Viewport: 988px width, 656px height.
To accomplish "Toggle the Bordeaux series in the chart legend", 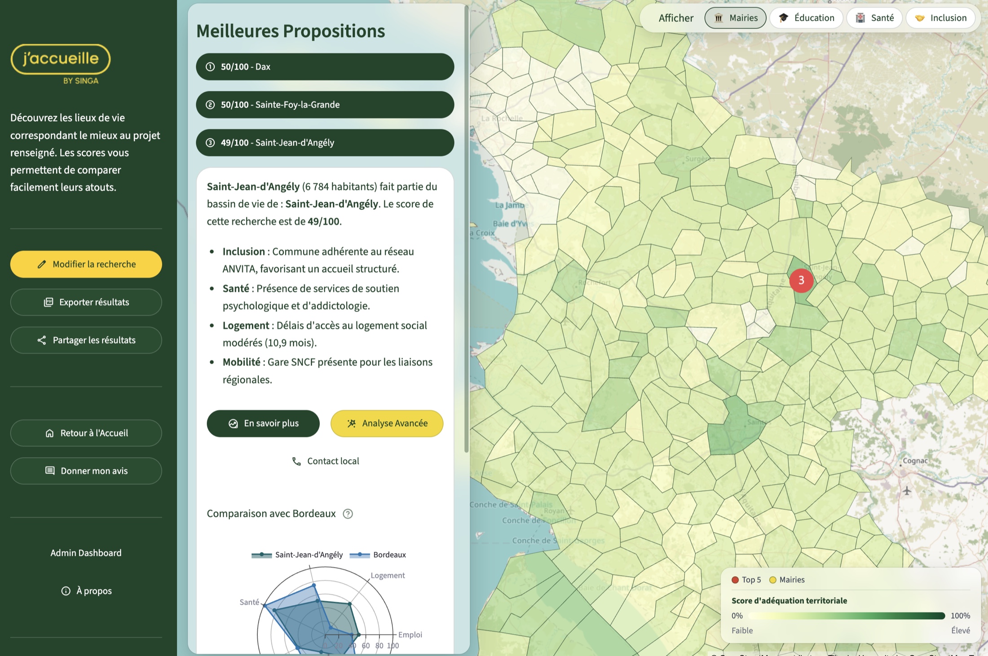I will (378, 555).
